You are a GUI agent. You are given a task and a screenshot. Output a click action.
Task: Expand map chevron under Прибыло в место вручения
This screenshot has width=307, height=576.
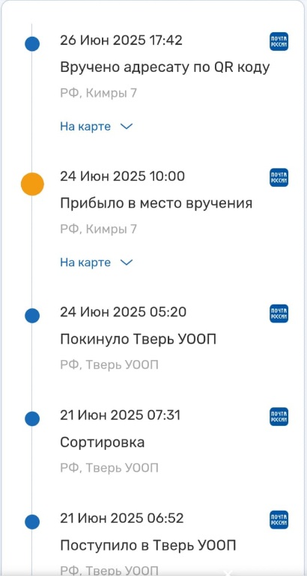127,262
